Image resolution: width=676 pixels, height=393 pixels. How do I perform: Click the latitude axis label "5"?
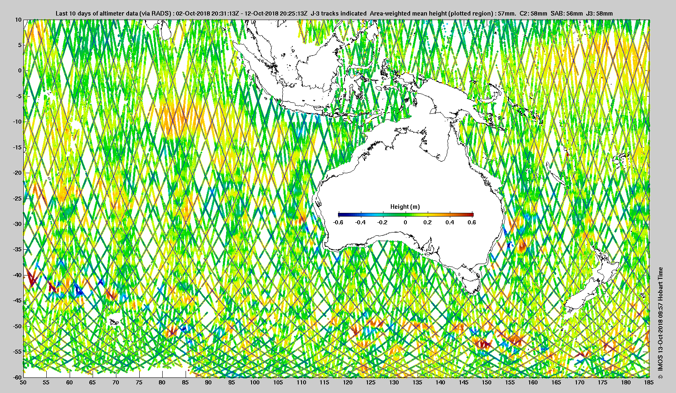pyautogui.click(x=20, y=45)
